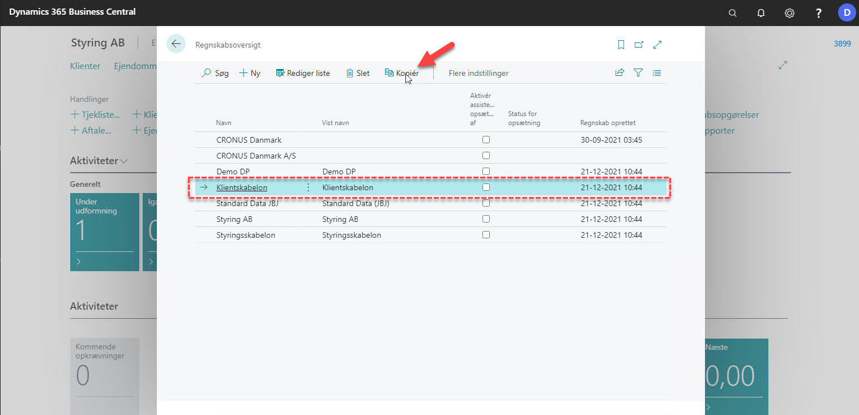The height and width of the screenshot is (415, 859).
Task: Choose Kopiér in the action bar
Action: click(402, 73)
